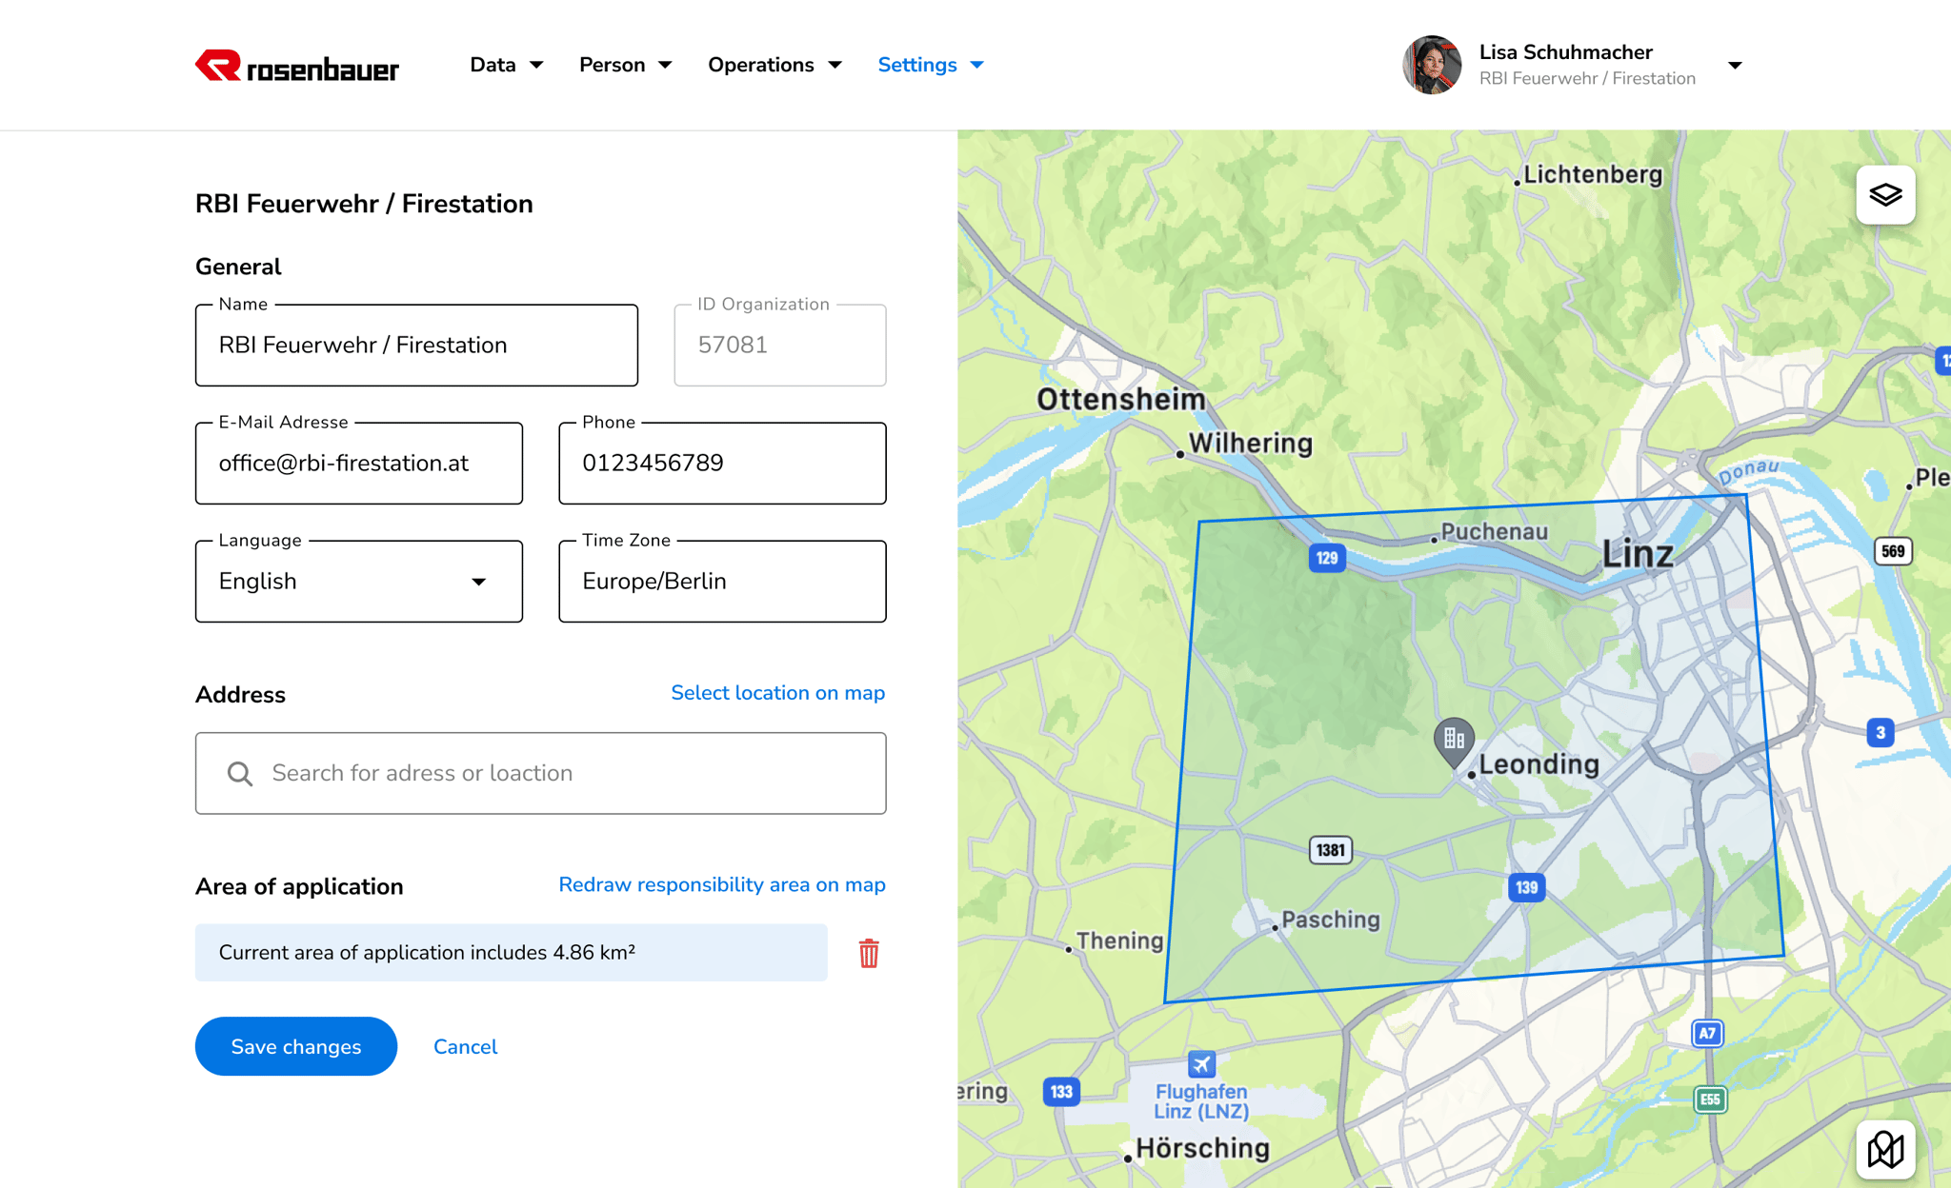Click the Phone input field
This screenshot has width=1951, height=1188.
coord(722,464)
